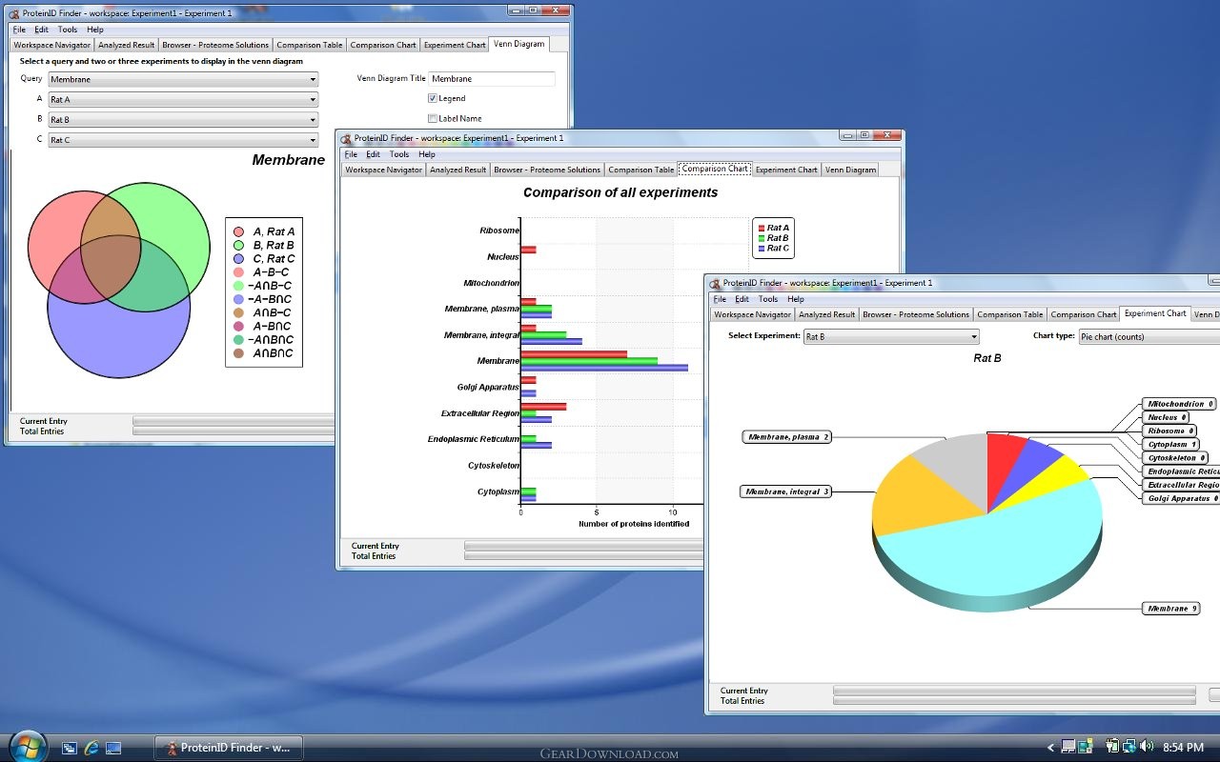Select Browser - Proteome Solutions tab in Comparison window

547,170
